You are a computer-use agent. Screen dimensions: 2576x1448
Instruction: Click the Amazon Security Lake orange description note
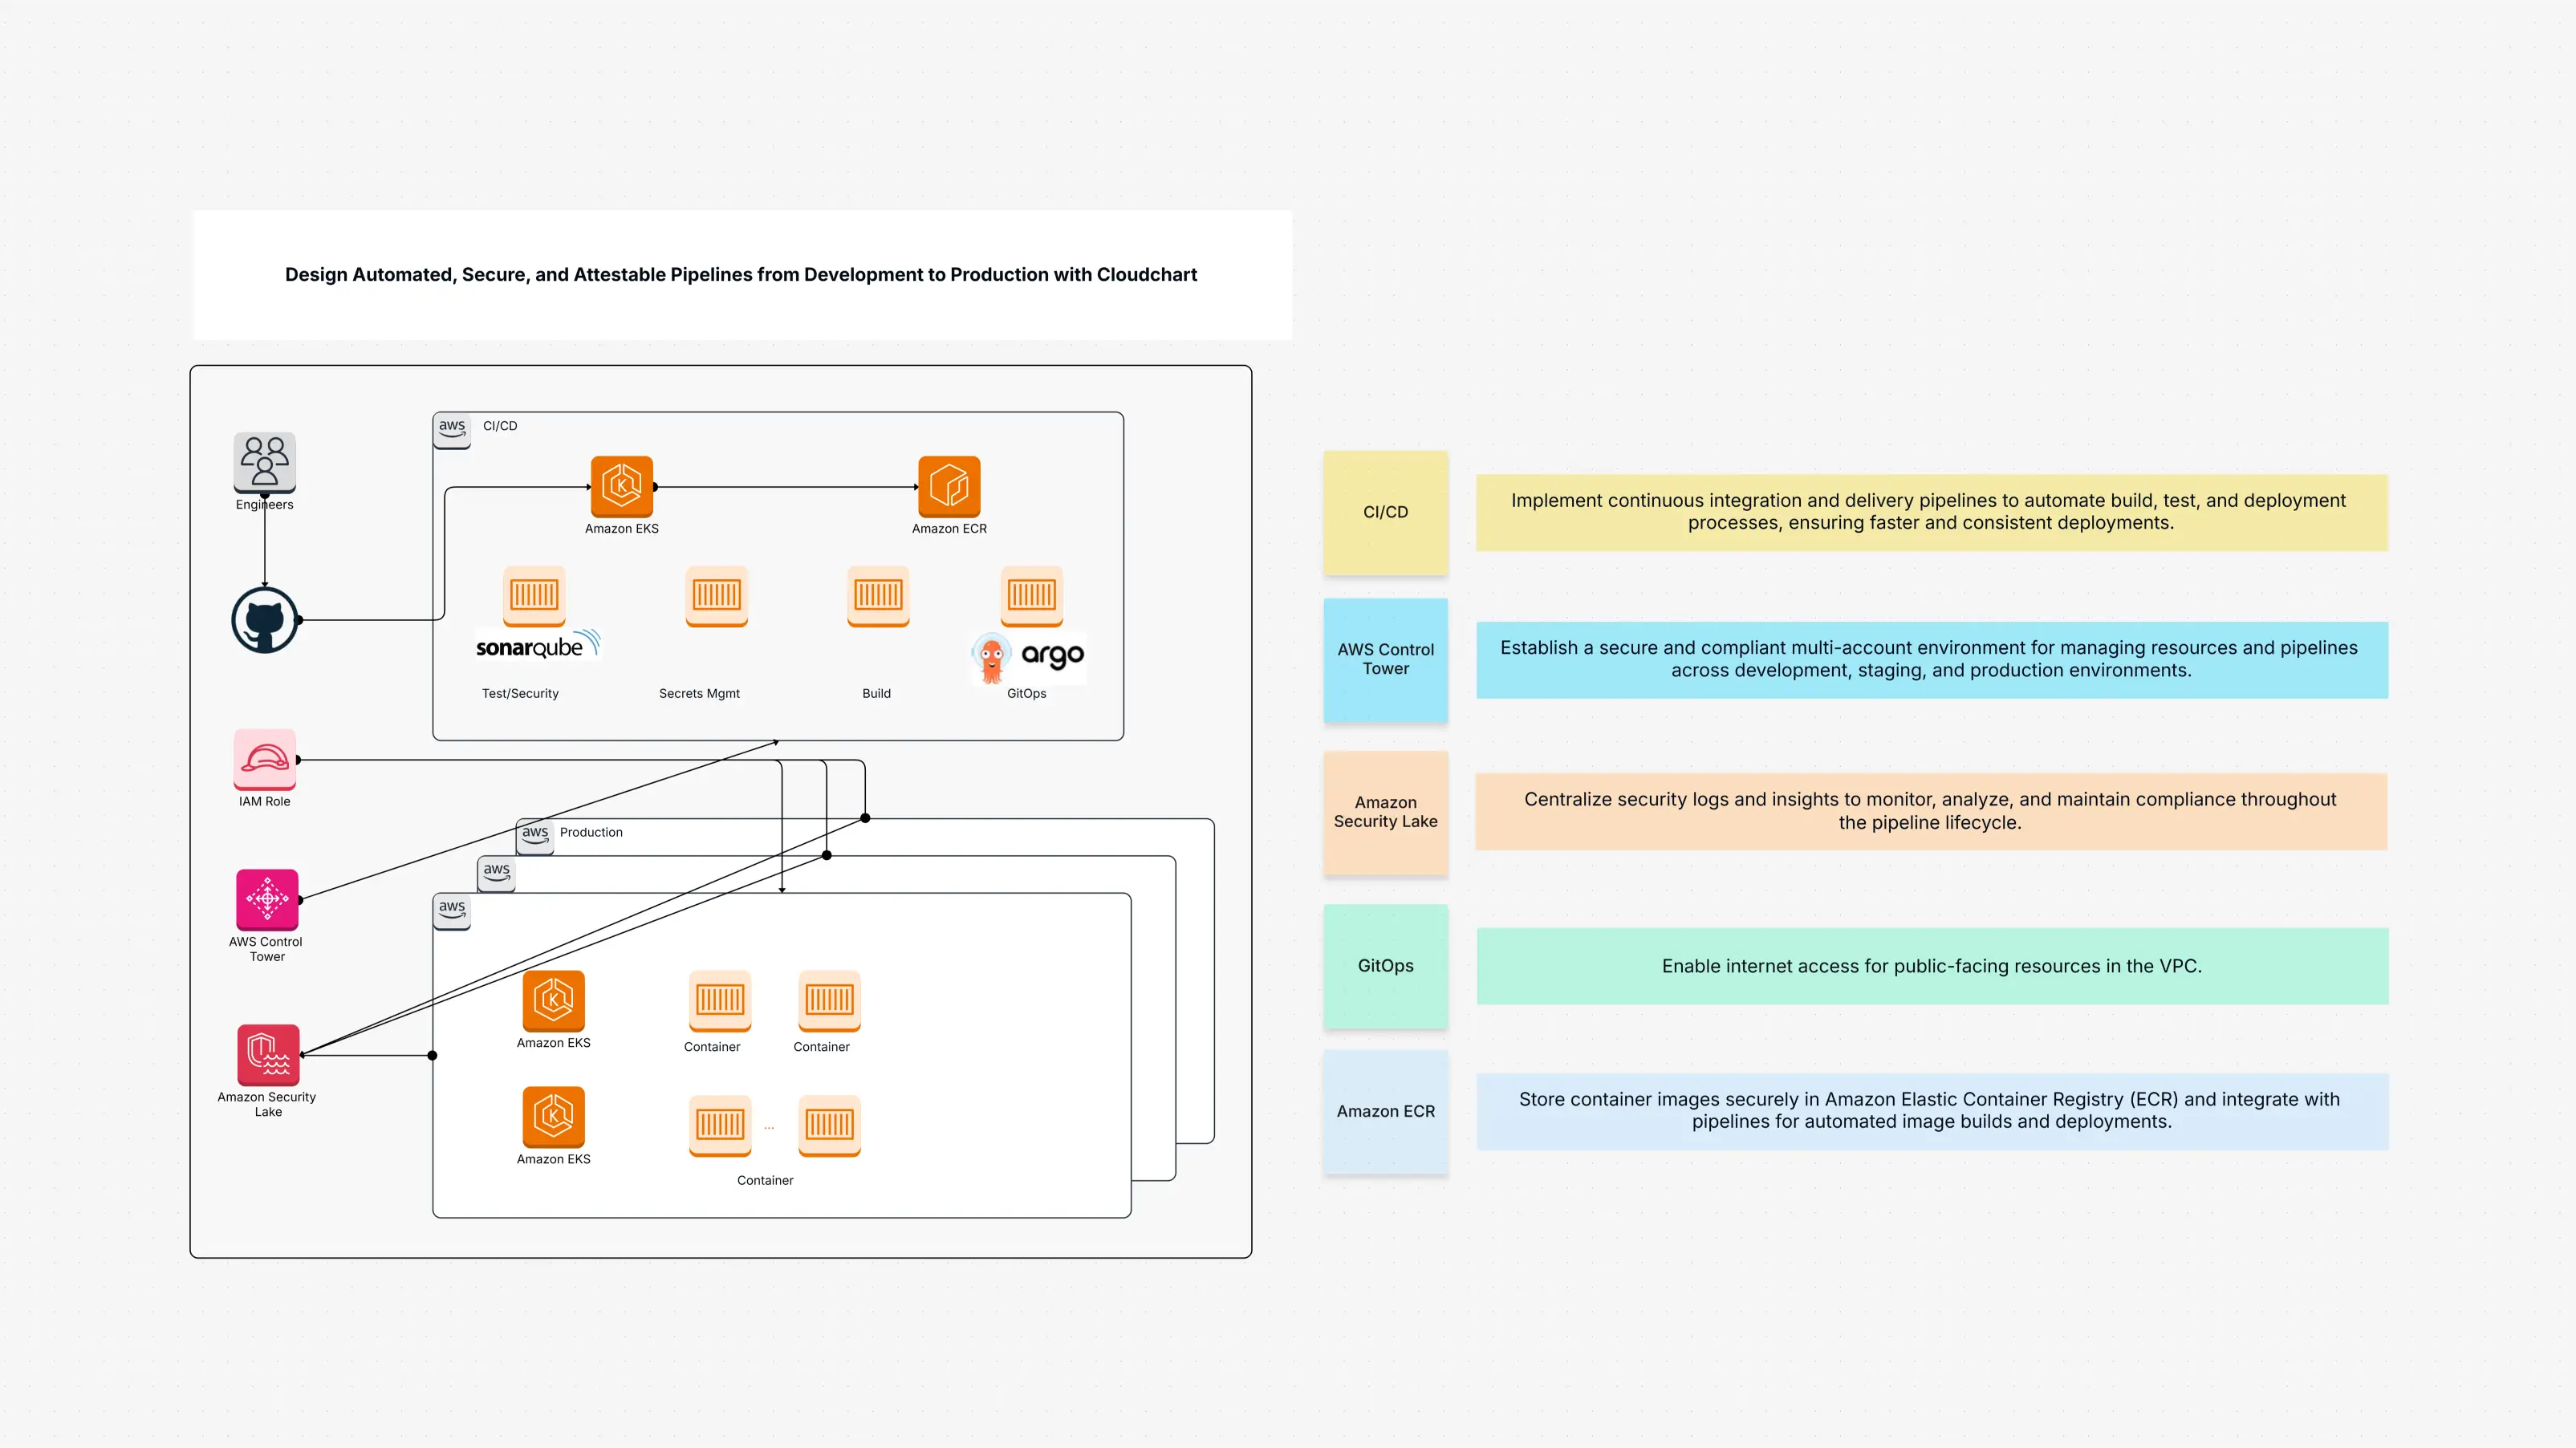[1930, 810]
